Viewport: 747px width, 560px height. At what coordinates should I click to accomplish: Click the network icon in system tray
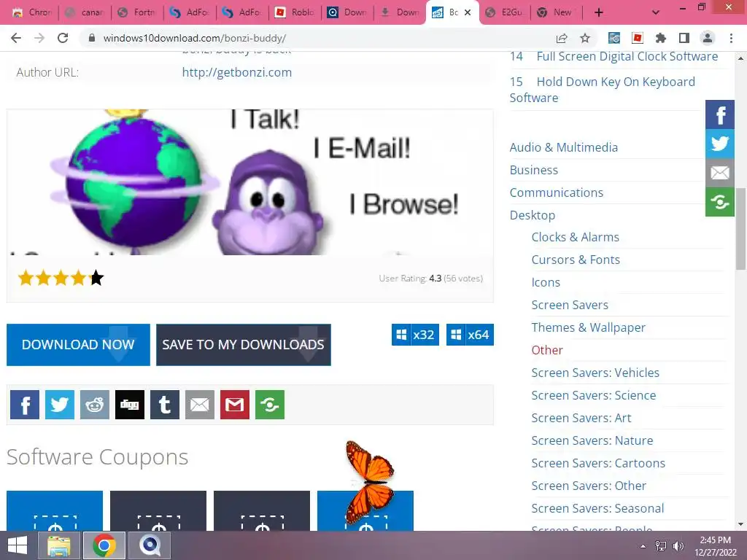click(661, 546)
